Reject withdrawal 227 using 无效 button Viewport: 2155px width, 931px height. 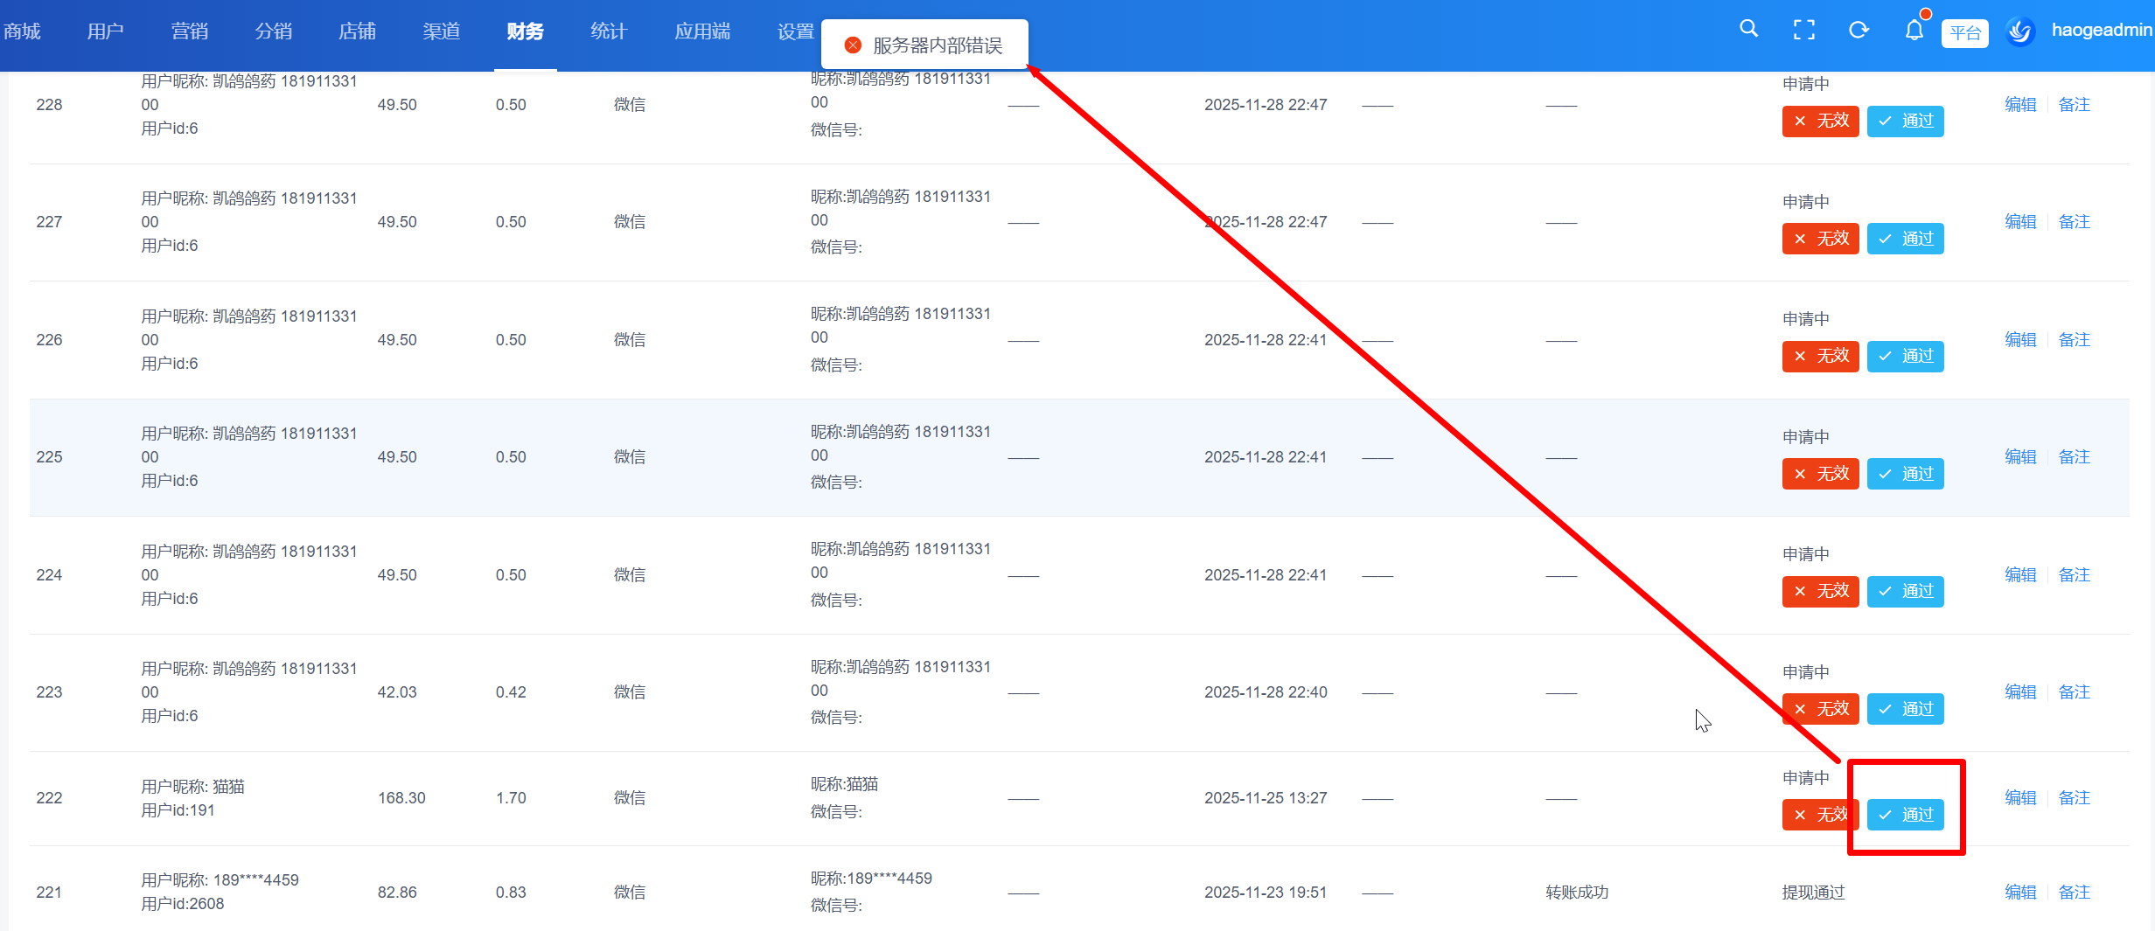point(1820,239)
